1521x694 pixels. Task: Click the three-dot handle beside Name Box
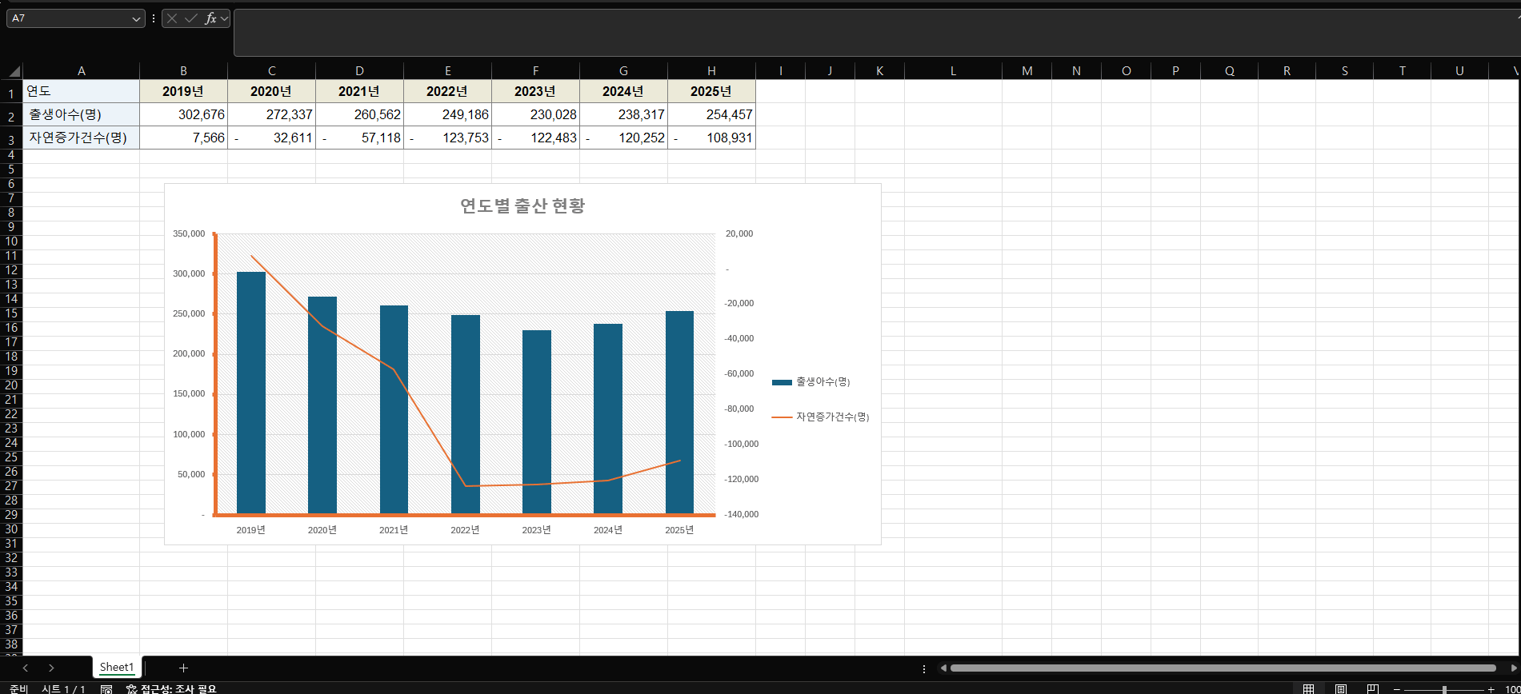coord(154,18)
